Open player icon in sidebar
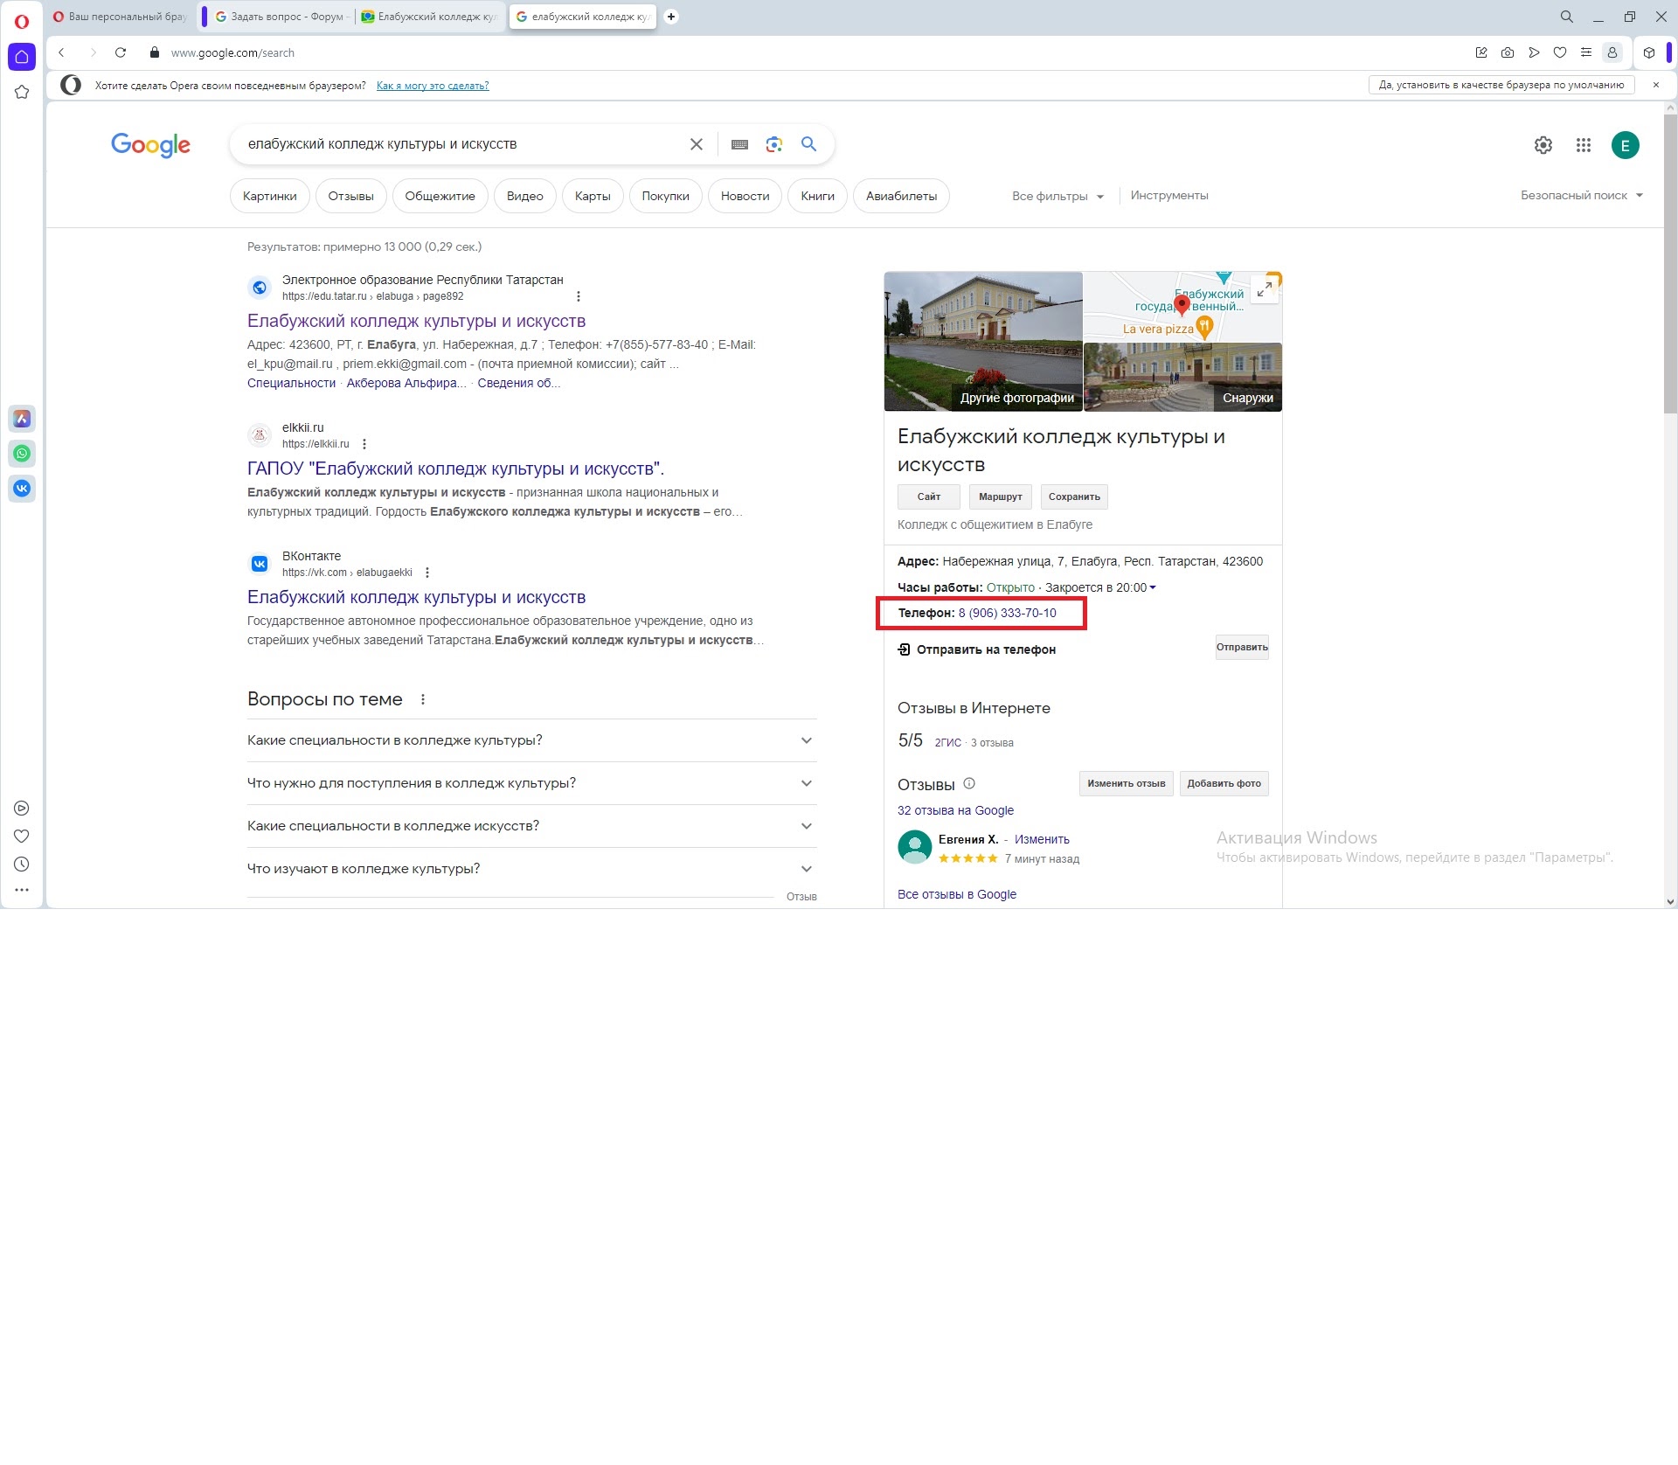 22,808
